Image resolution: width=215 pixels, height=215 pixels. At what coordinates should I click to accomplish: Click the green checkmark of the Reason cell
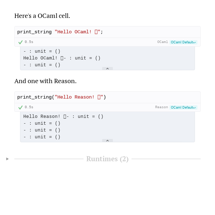20,107
